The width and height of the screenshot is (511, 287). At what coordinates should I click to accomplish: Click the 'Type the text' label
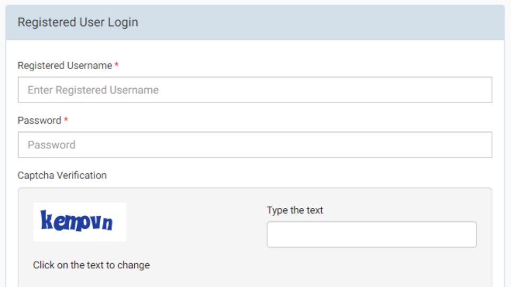[295, 210]
